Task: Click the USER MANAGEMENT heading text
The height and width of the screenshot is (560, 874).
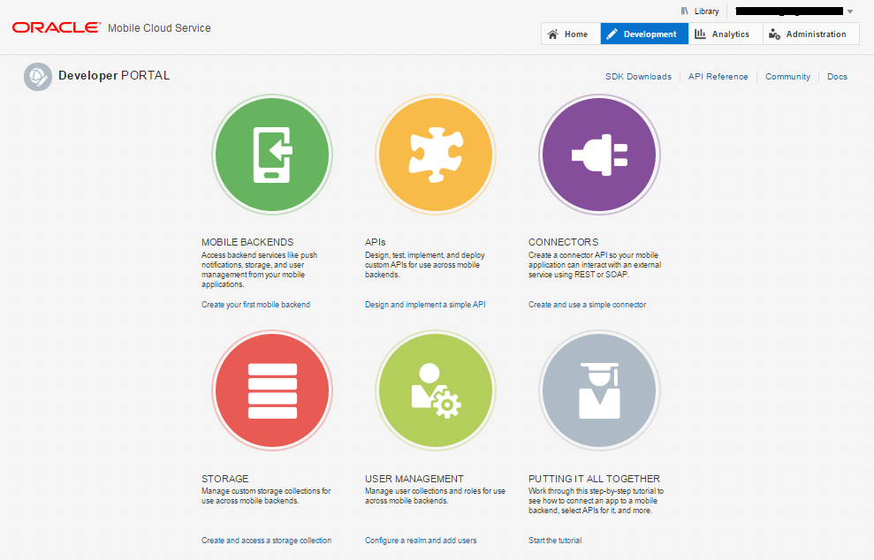Action: click(414, 479)
